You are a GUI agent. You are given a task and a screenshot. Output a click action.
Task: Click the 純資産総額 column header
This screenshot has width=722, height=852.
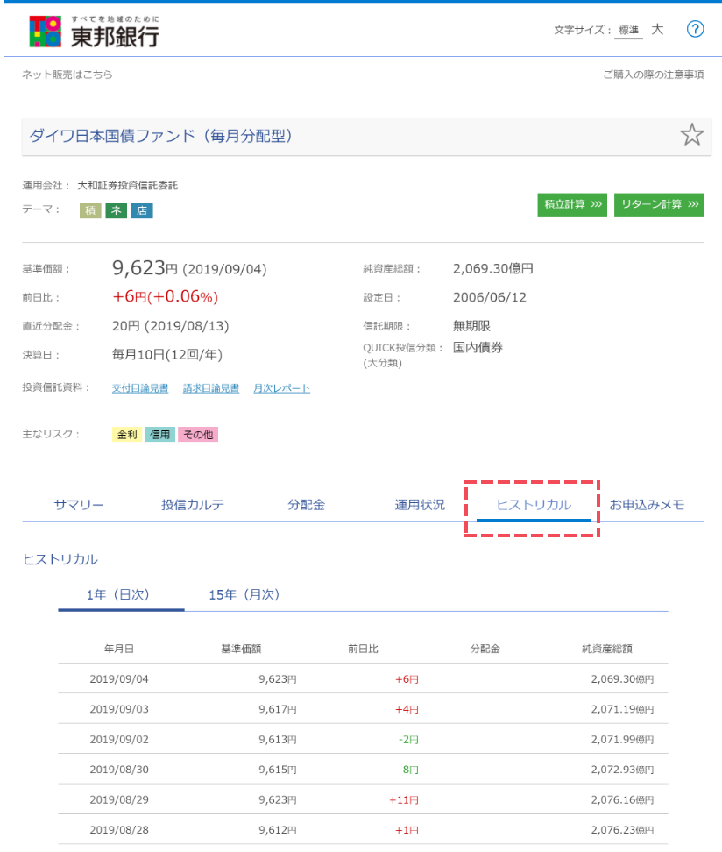(x=607, y=649)
